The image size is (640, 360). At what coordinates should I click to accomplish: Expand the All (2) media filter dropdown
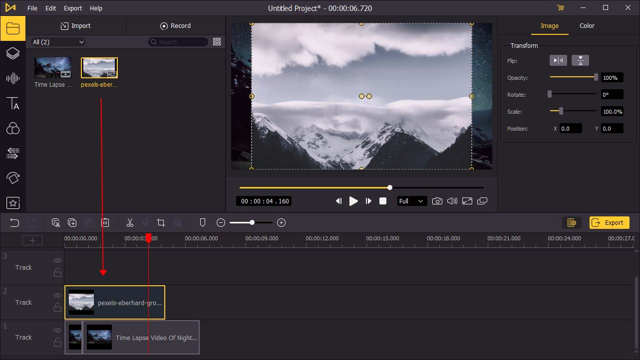[x=58, y=42]
